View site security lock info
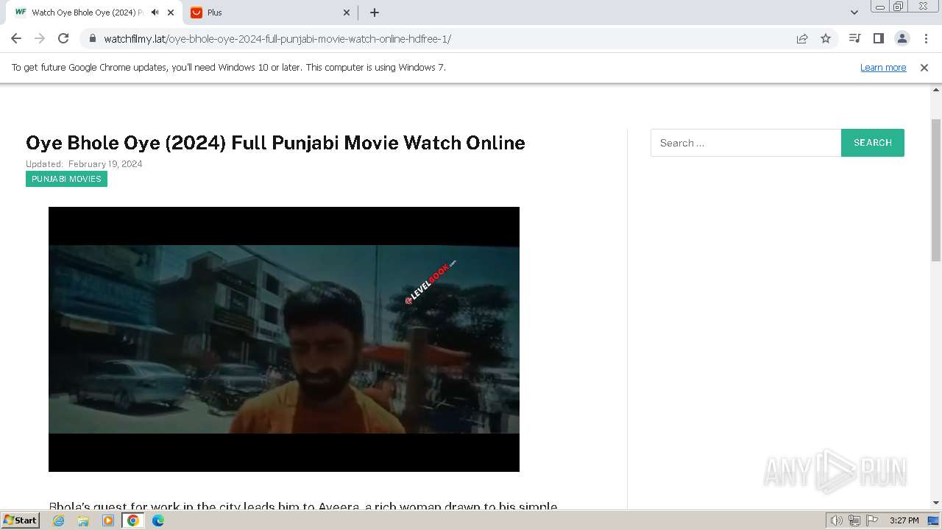This screenshot has width=942, height=530. [92, 38]
